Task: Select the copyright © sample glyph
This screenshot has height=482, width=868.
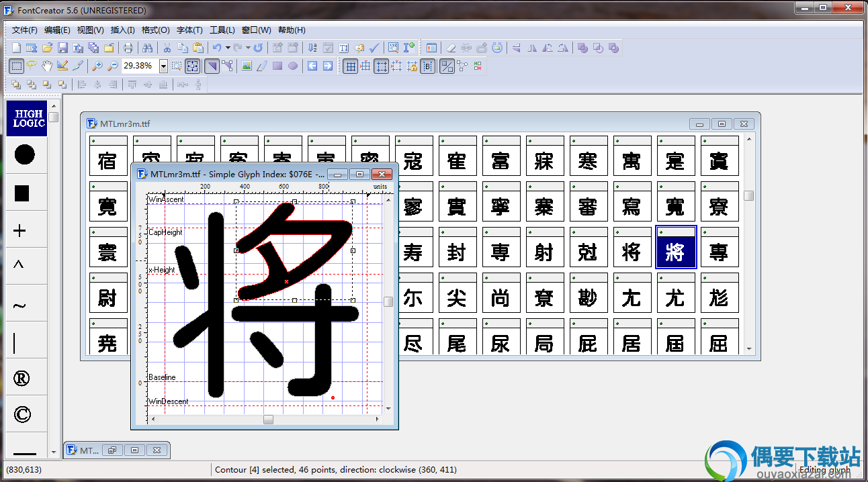Action: [x=22, y=414]
